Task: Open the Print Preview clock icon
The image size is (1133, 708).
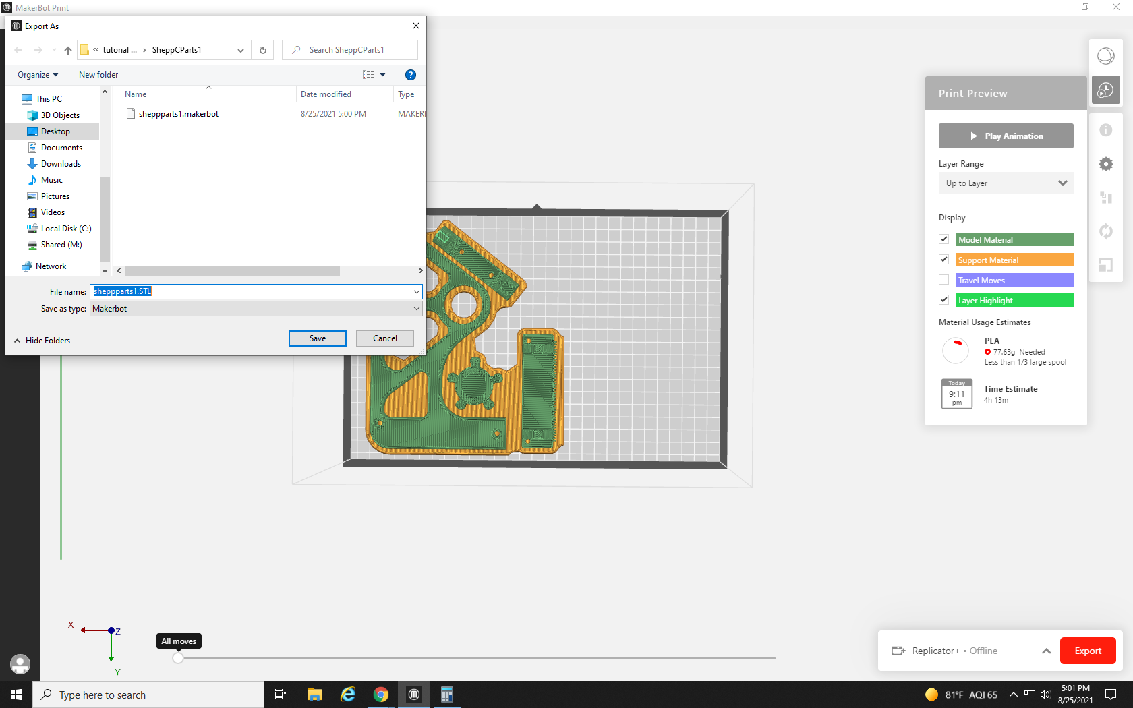Action: coord(1105,90)
